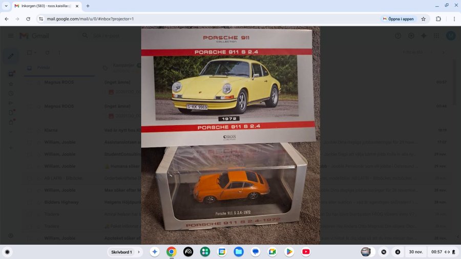The height and width of the screenshot is (259, 461).
Task: Open the Chrome extensions puzzle icon
Action: click(x=438, y=19)
